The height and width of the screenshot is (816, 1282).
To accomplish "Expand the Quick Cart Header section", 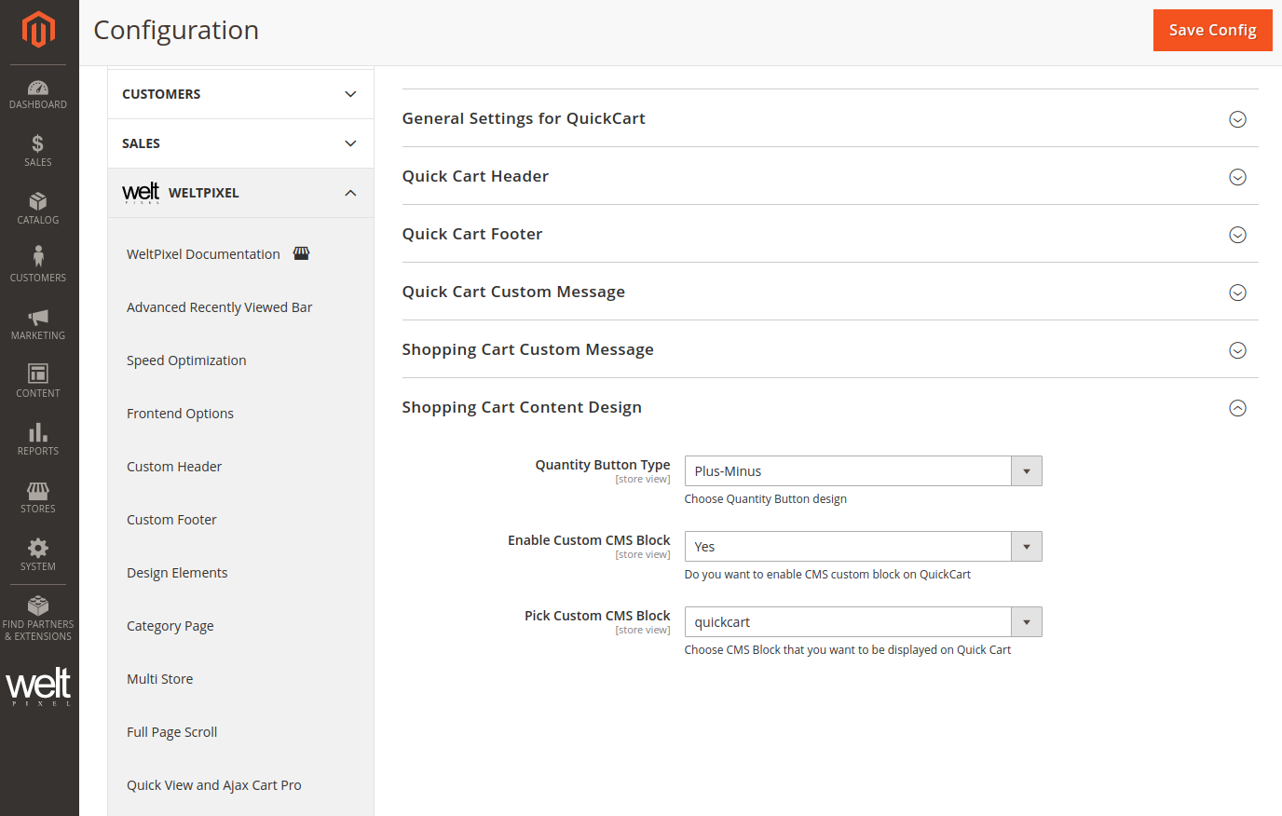I will (1237, 177).
